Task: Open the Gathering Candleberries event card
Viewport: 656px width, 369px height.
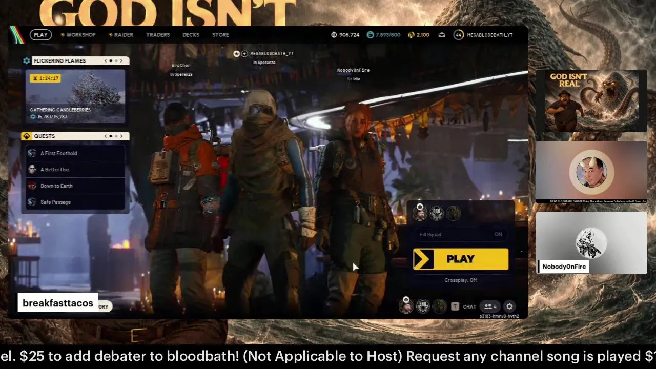Action: click(75, 96)
